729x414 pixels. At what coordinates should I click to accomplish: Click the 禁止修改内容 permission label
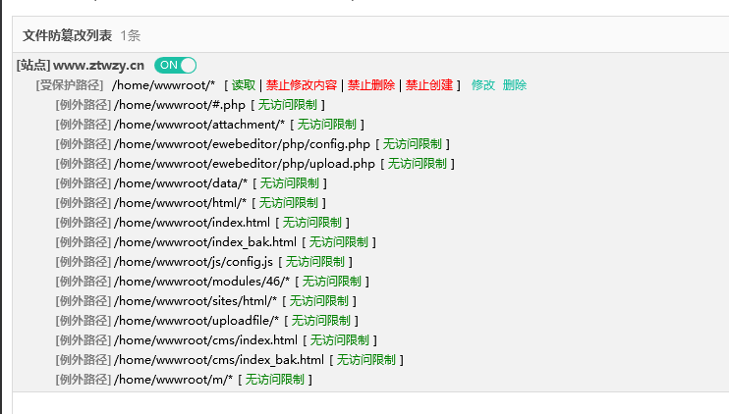[302, 85]
